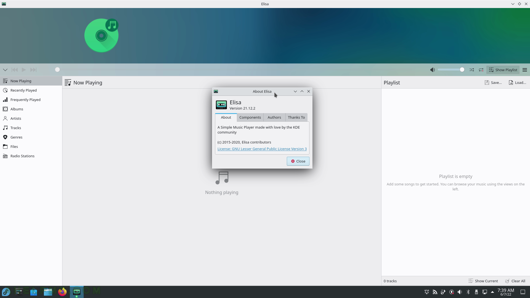Viewport: 530px width, 298px height.
Task: Toggle the Show Playlist button
Action: point(503,70)
